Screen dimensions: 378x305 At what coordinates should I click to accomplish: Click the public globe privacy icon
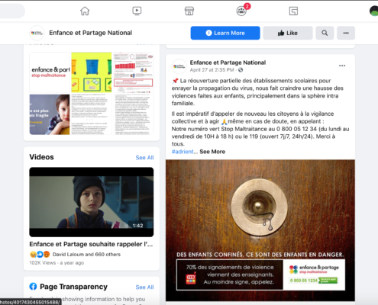pyautogui.click(x=241, y=70)
